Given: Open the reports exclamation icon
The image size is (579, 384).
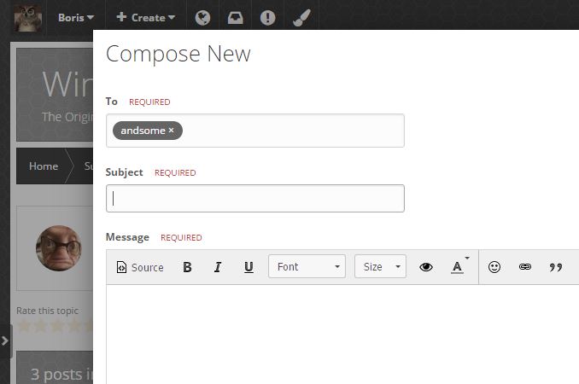Looking at the screenshot, I should pyautogui.click(x=267, y=17).
